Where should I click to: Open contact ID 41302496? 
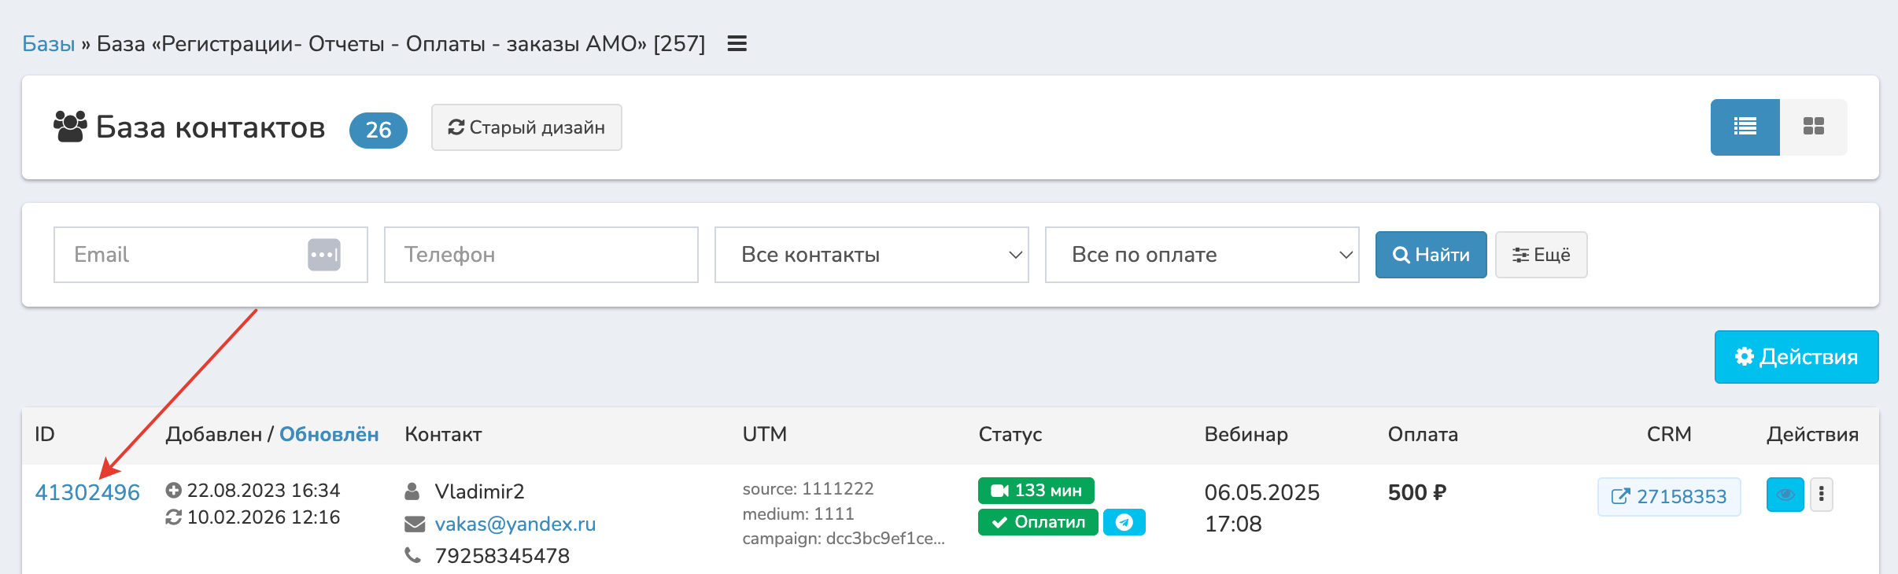(87, 492)
